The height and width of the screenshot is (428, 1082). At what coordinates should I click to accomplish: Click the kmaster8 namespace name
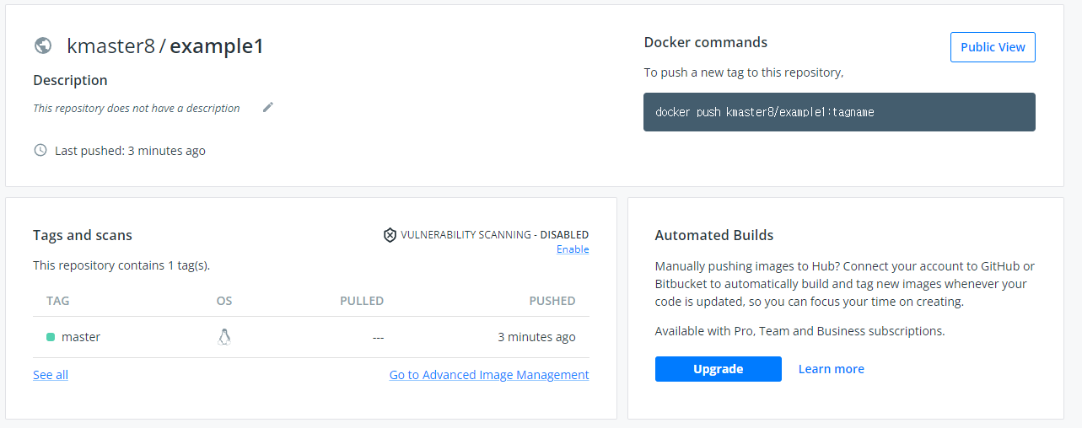click(x=111, y=46)
